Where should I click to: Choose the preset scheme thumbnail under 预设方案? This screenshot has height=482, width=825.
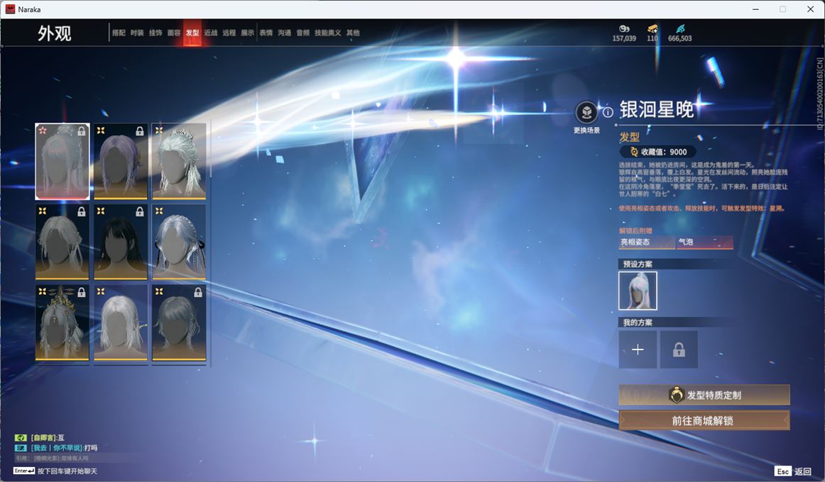638,291
